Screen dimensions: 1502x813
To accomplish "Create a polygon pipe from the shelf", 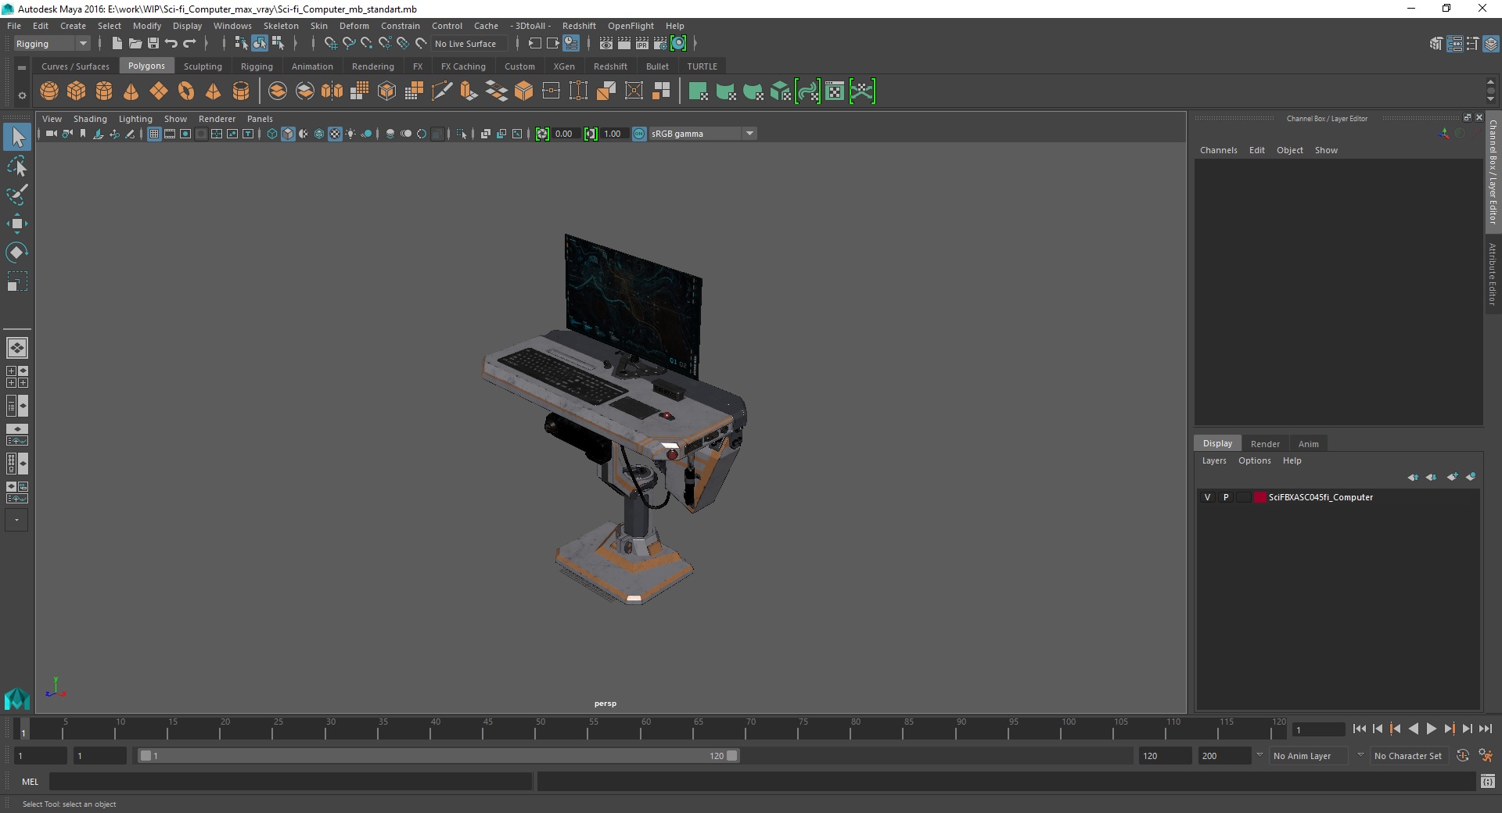I will pos(241,91).
